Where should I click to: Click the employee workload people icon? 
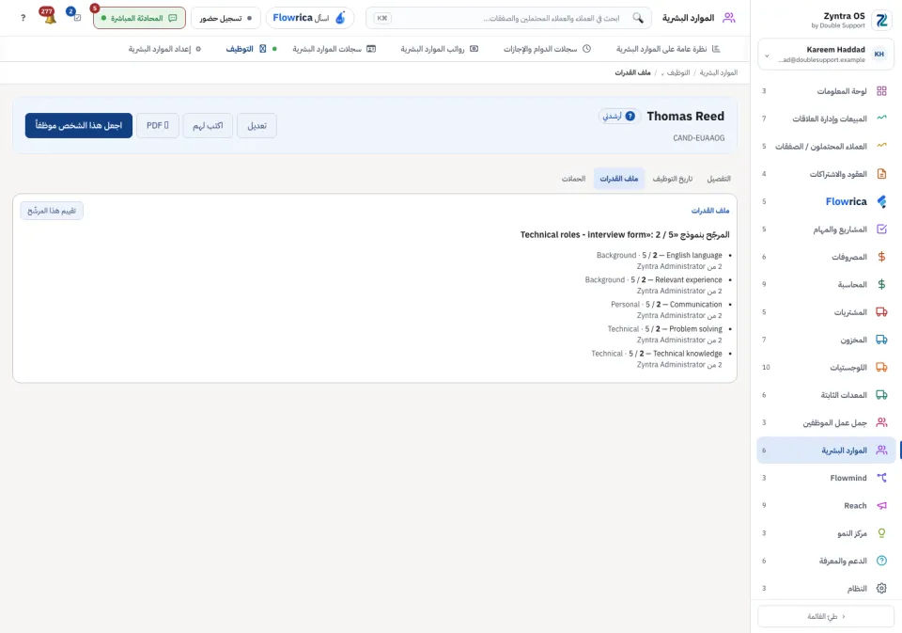click(881, 422)
